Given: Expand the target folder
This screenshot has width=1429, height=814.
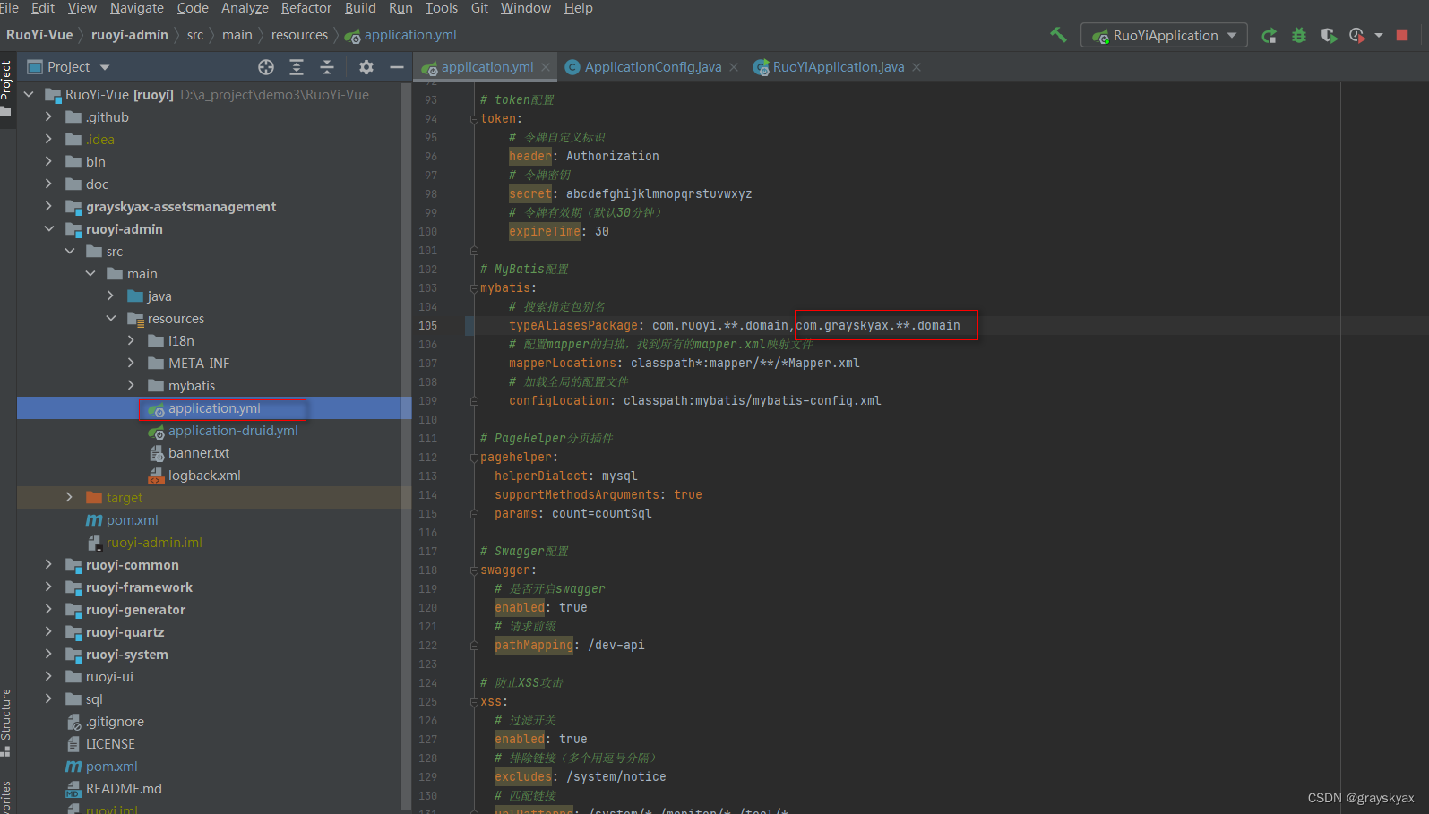Looking at the screenshot, I should (x=69, y=497).
